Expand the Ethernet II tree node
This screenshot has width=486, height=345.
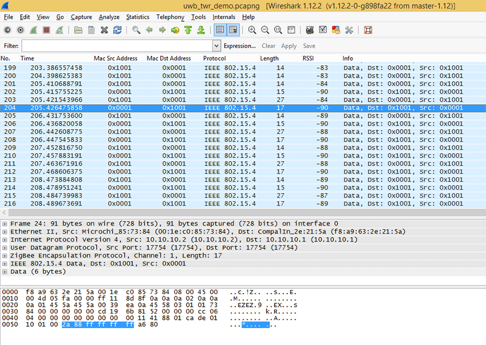point(5,232)
